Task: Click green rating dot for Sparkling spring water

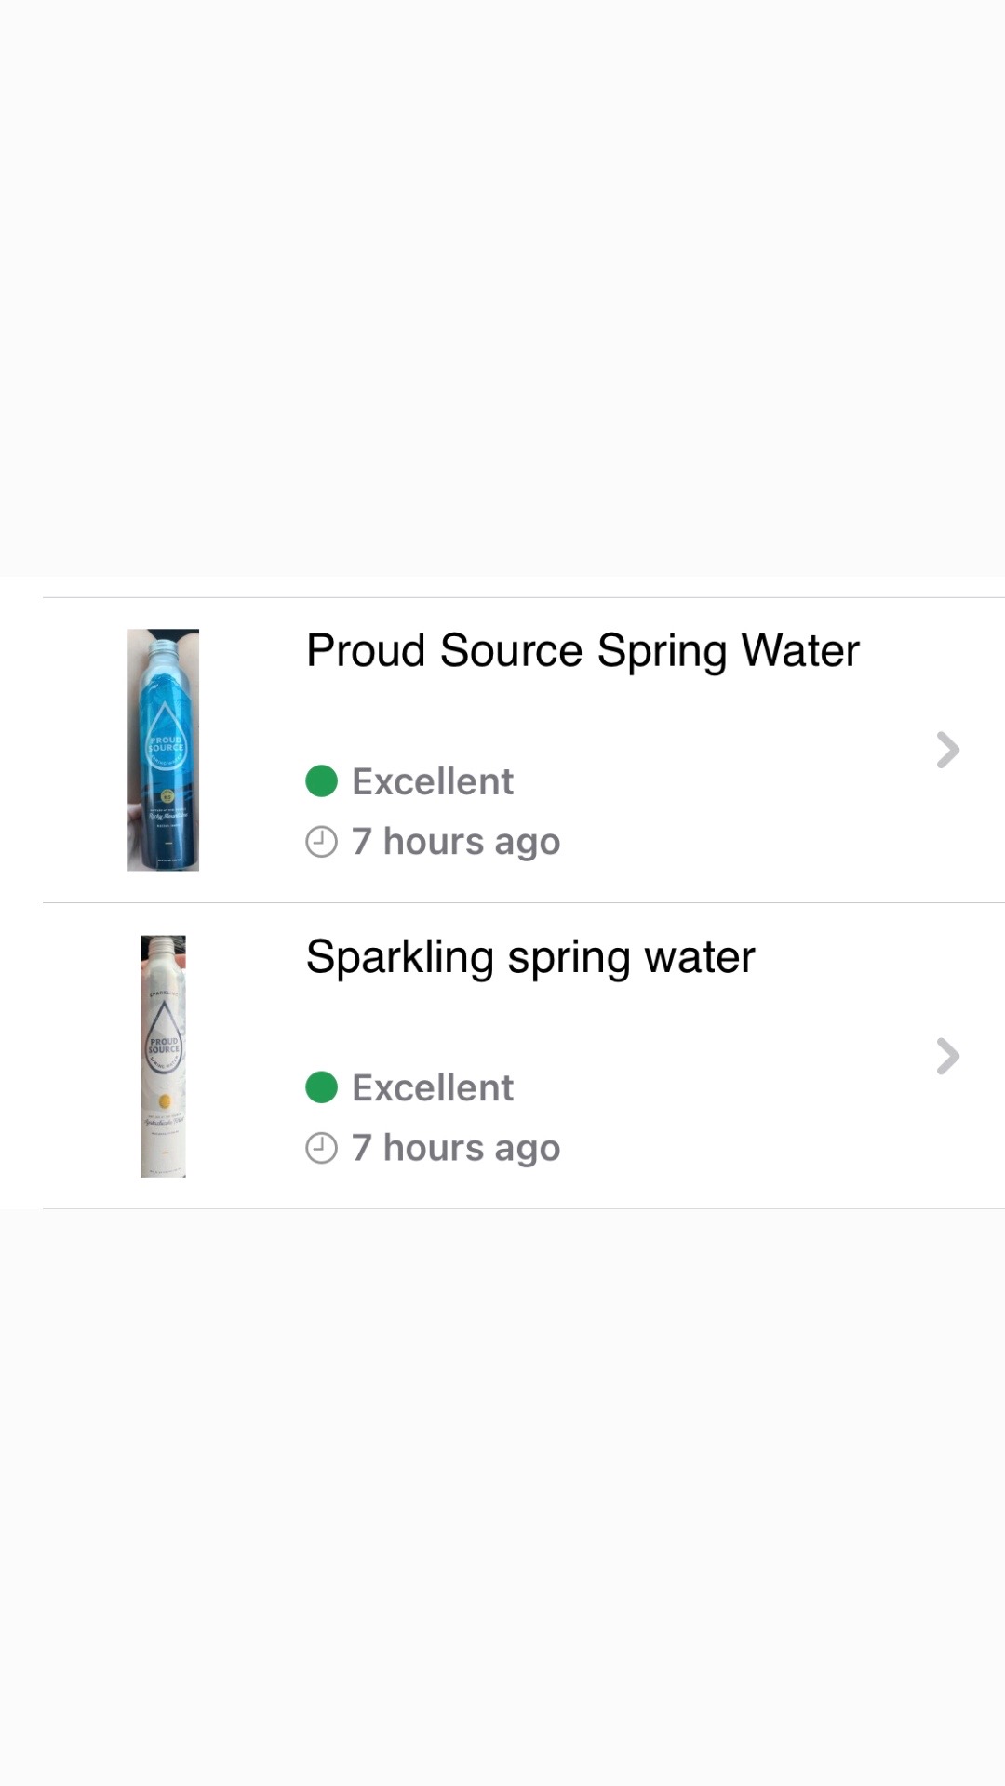Action: (321, 1087)
